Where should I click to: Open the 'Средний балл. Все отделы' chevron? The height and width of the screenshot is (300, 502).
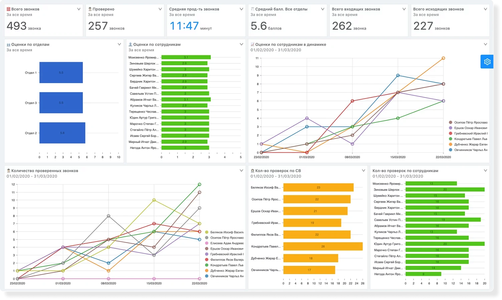(322, 9)
